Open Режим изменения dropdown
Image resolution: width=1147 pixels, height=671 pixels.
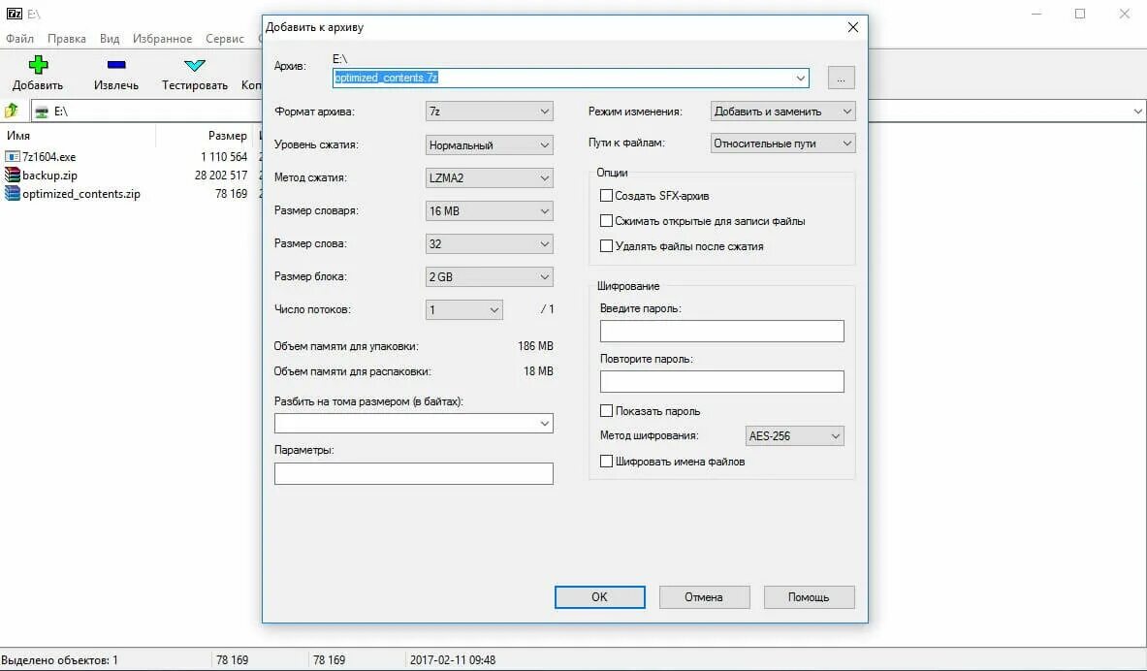[782, 112]
